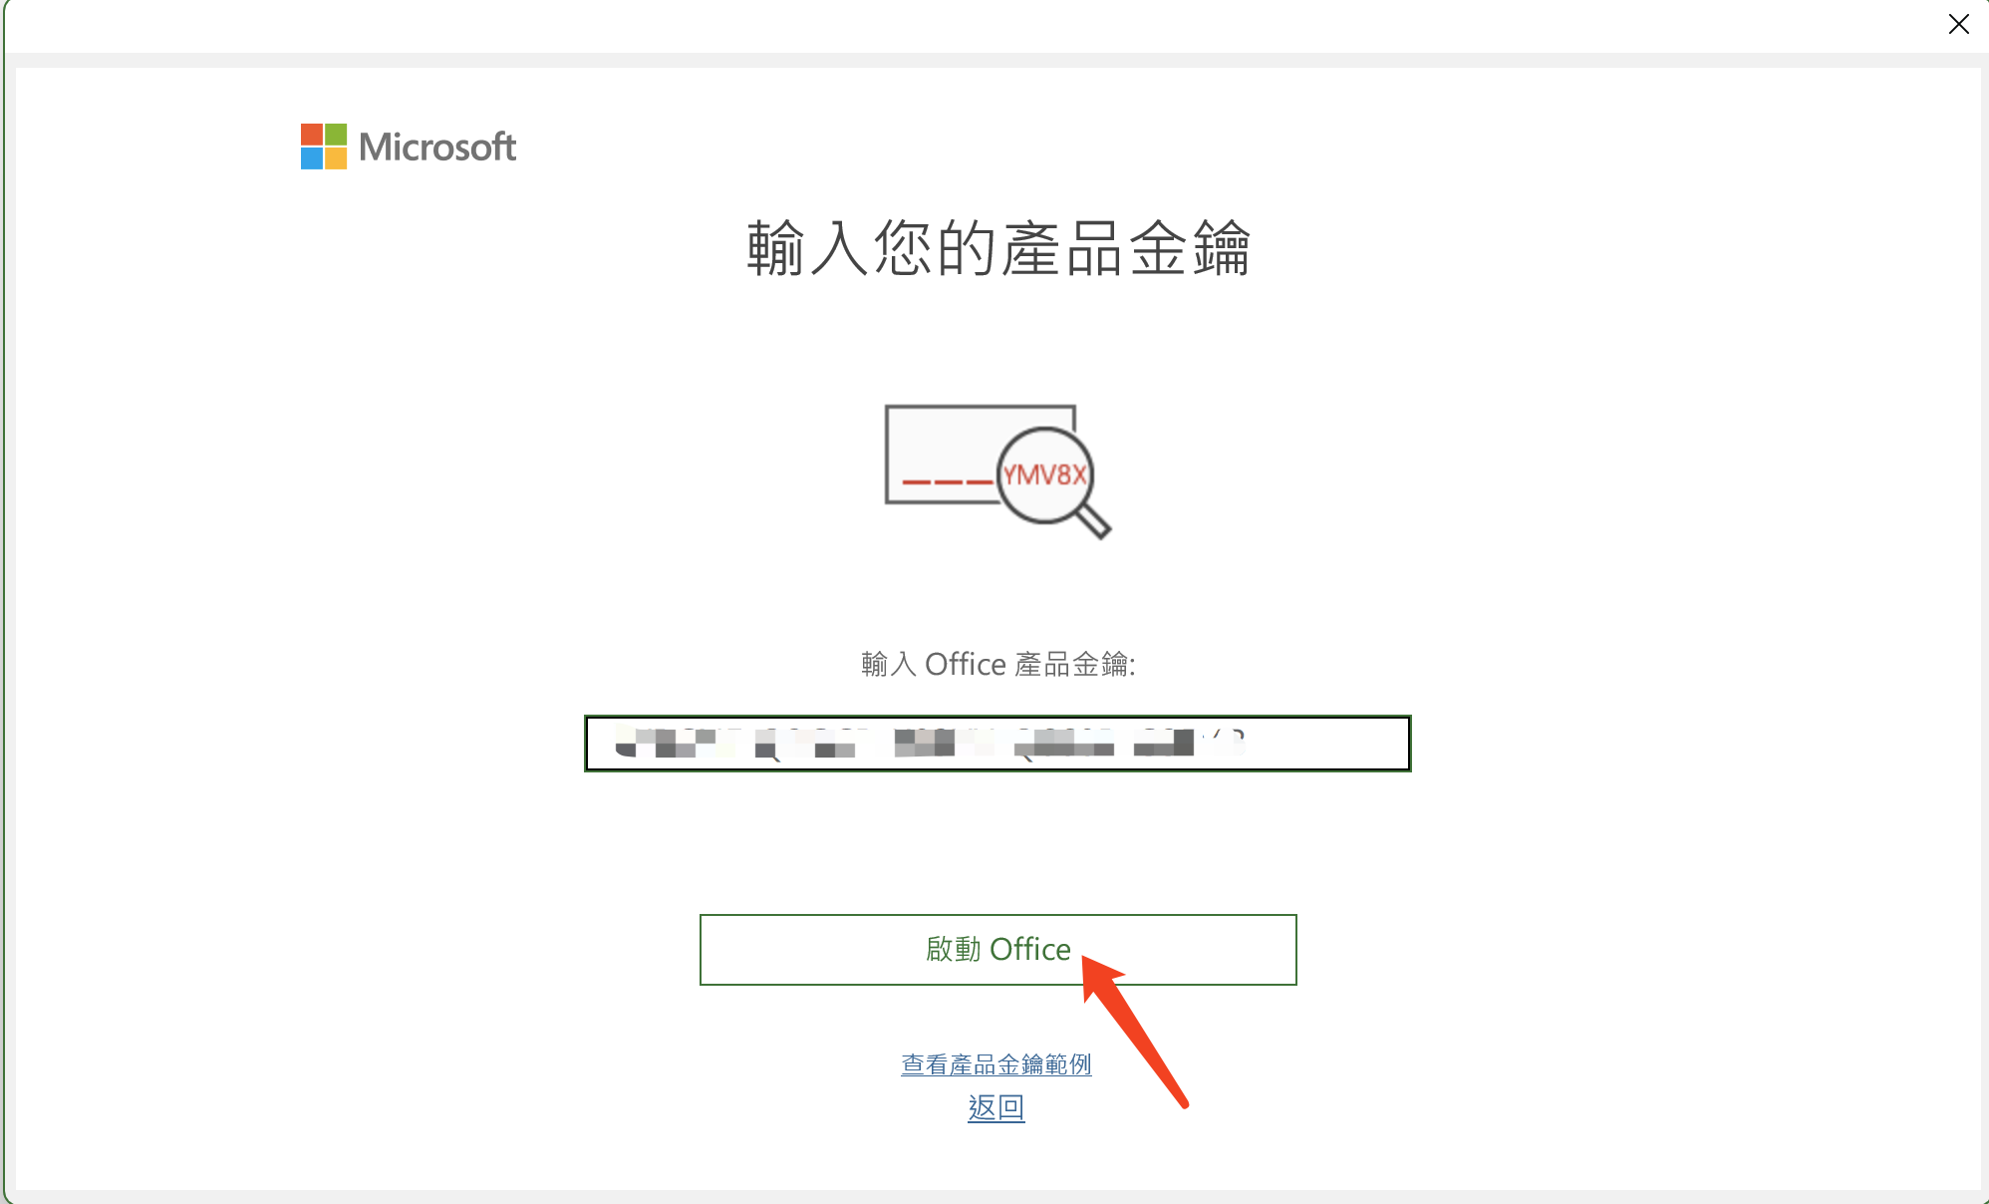The height and width of the screenshot is (1204, 1989).
Task: Close the product key dialog
Action: tap(1958, 24)
